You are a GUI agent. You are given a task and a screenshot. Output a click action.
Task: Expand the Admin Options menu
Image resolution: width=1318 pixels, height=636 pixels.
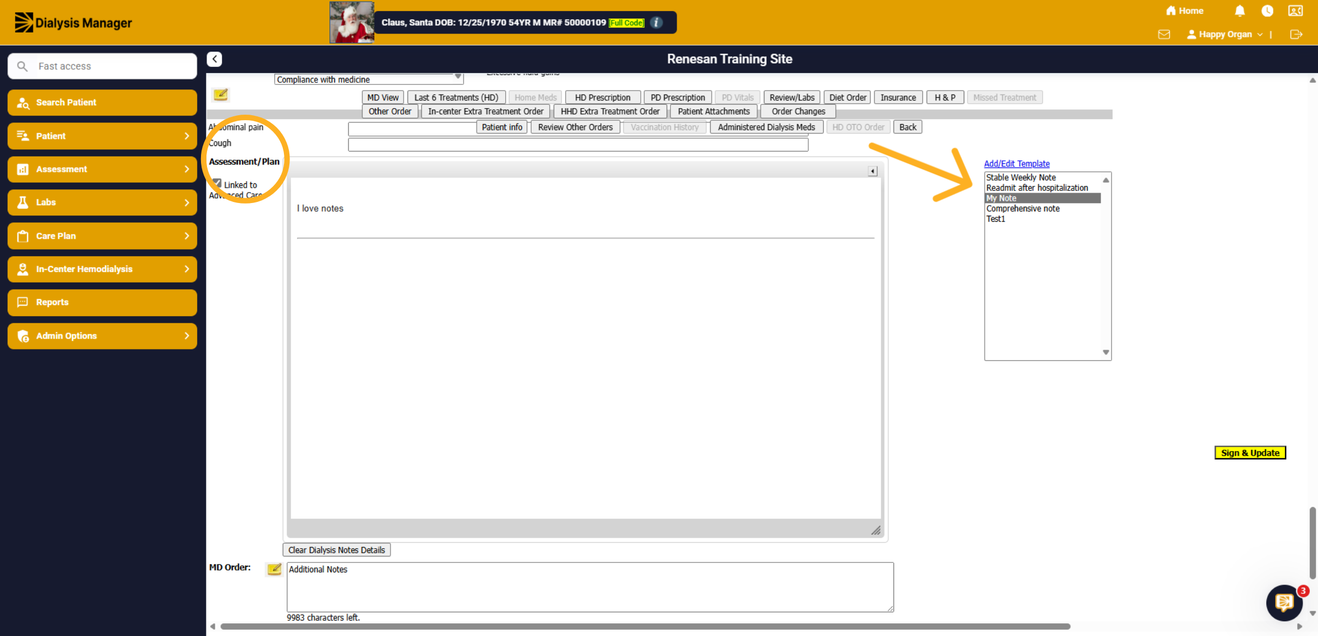pos(102,336)
